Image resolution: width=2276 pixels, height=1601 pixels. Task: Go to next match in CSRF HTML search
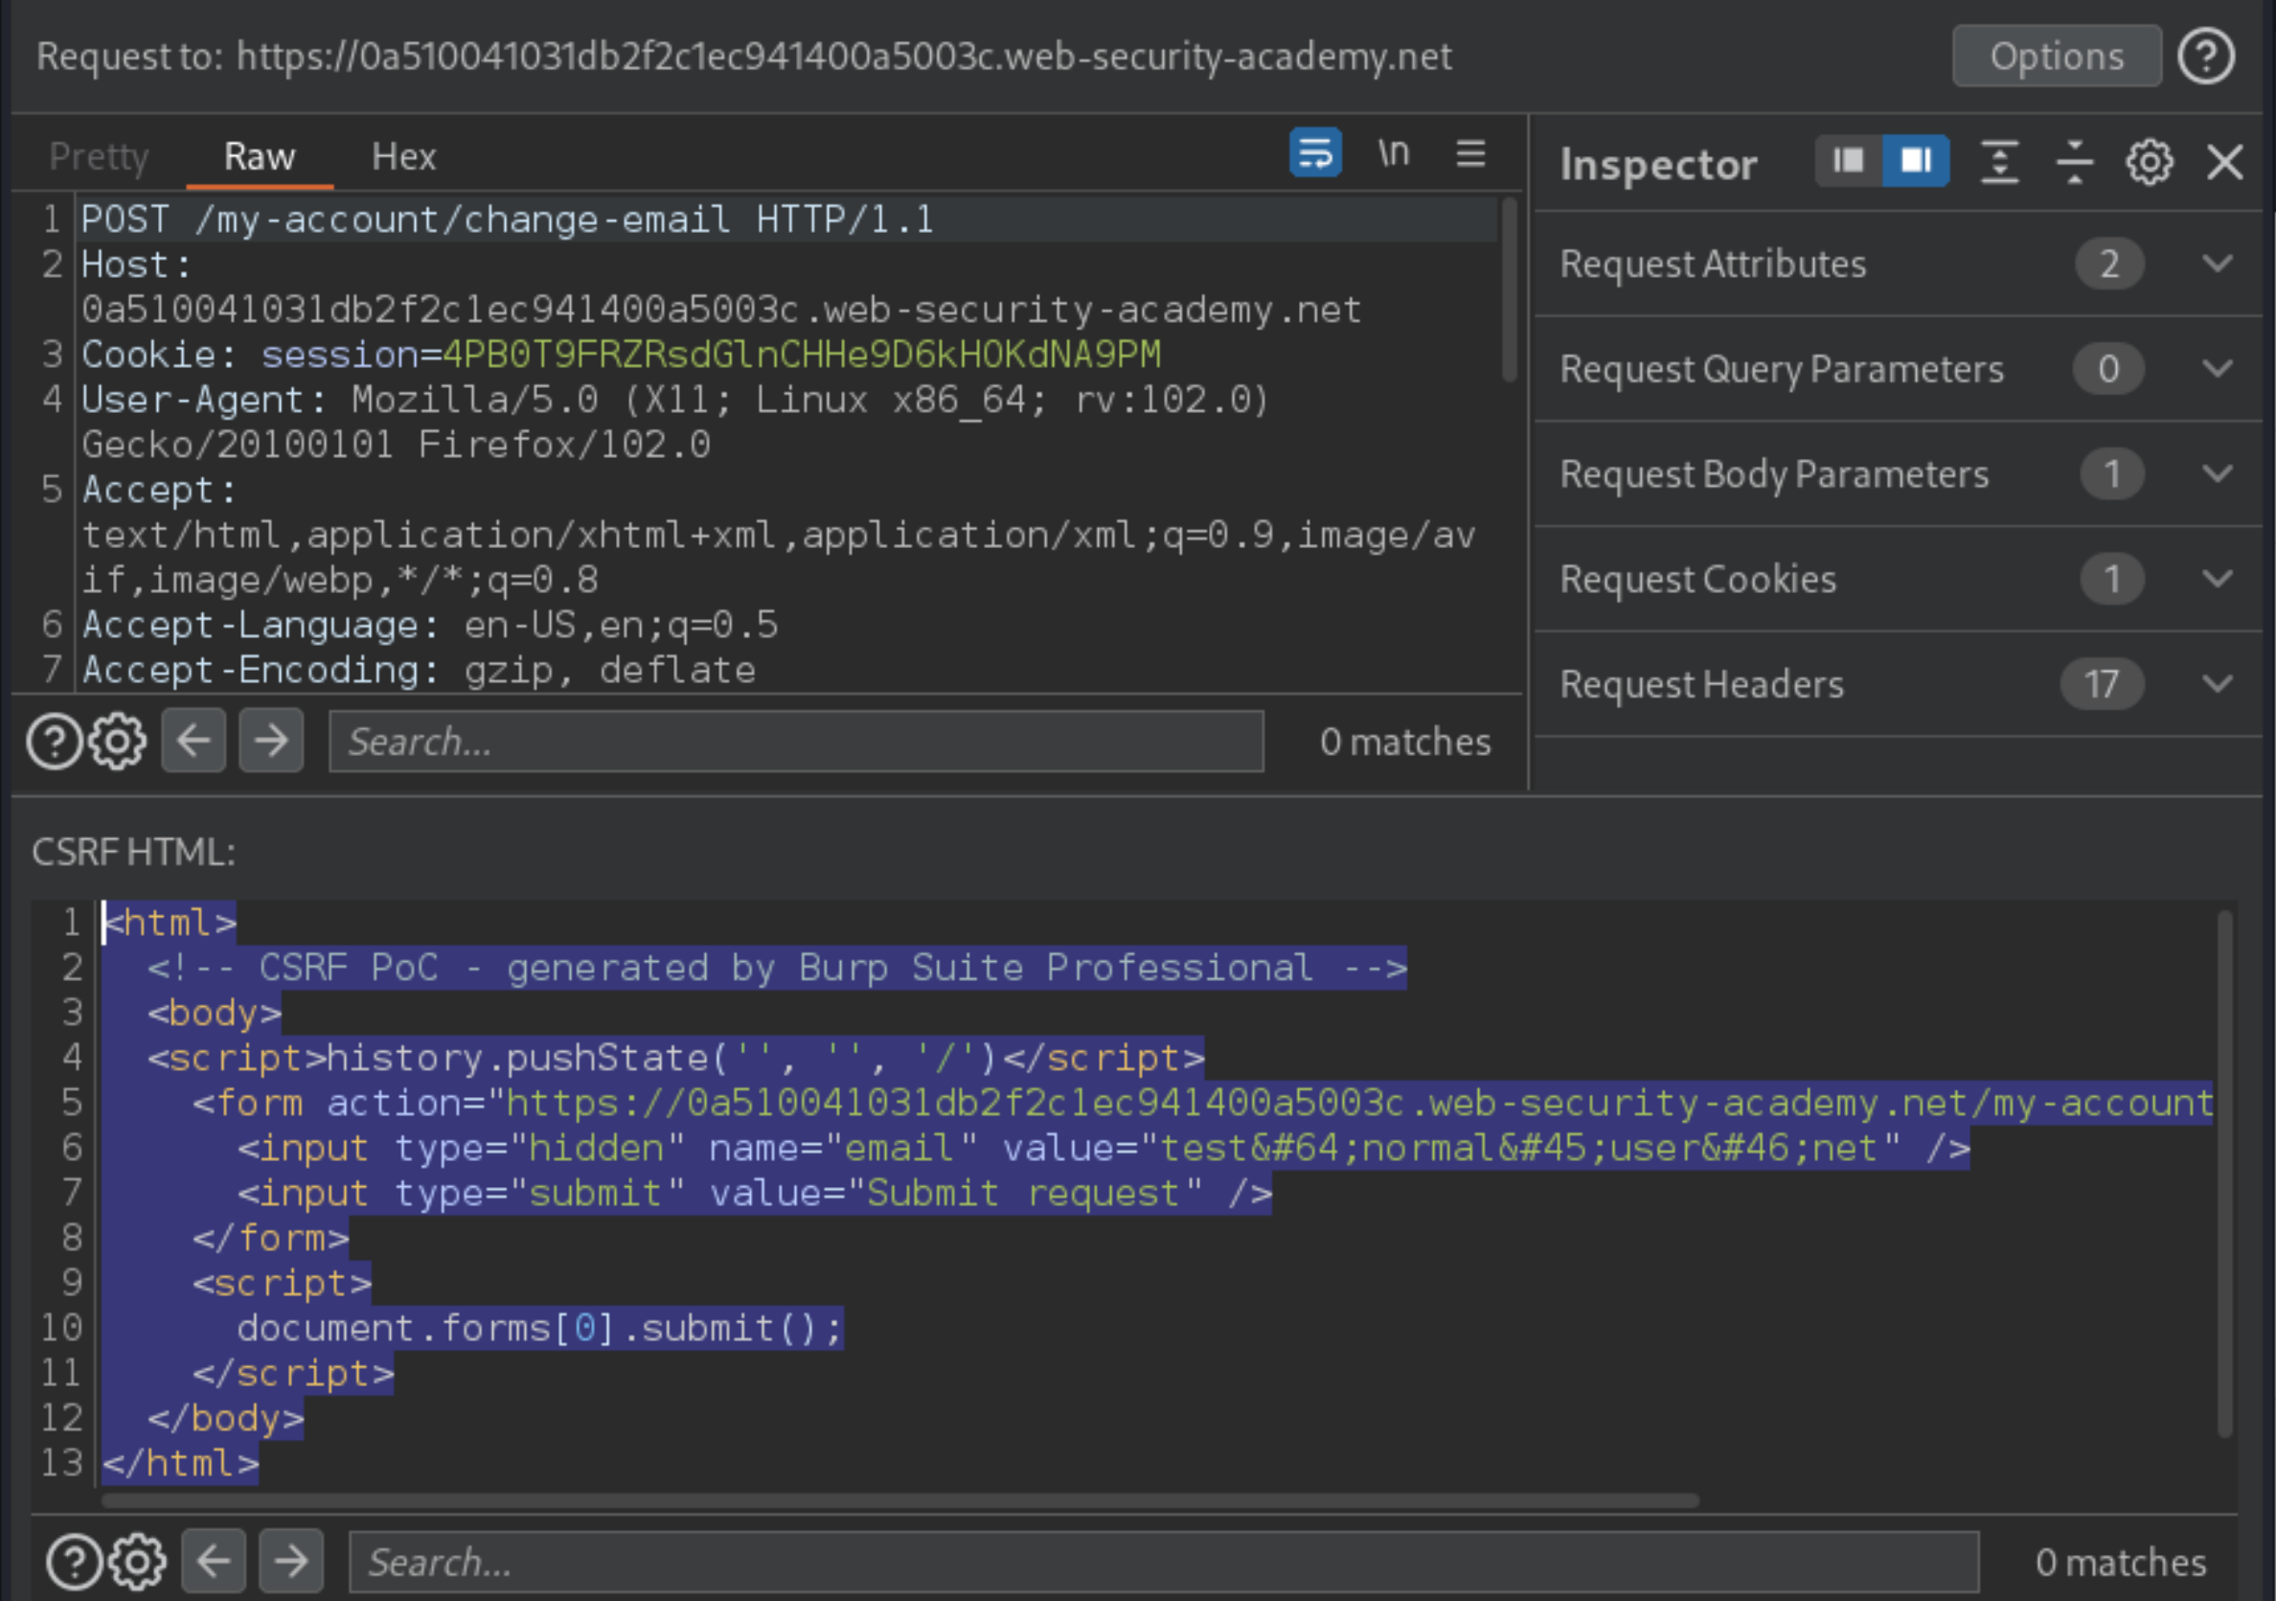290,1562
